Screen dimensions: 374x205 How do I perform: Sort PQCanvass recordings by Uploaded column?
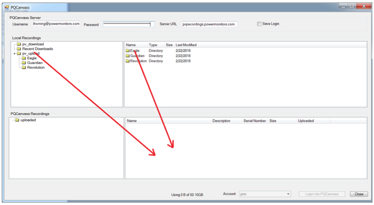point(306,121)
